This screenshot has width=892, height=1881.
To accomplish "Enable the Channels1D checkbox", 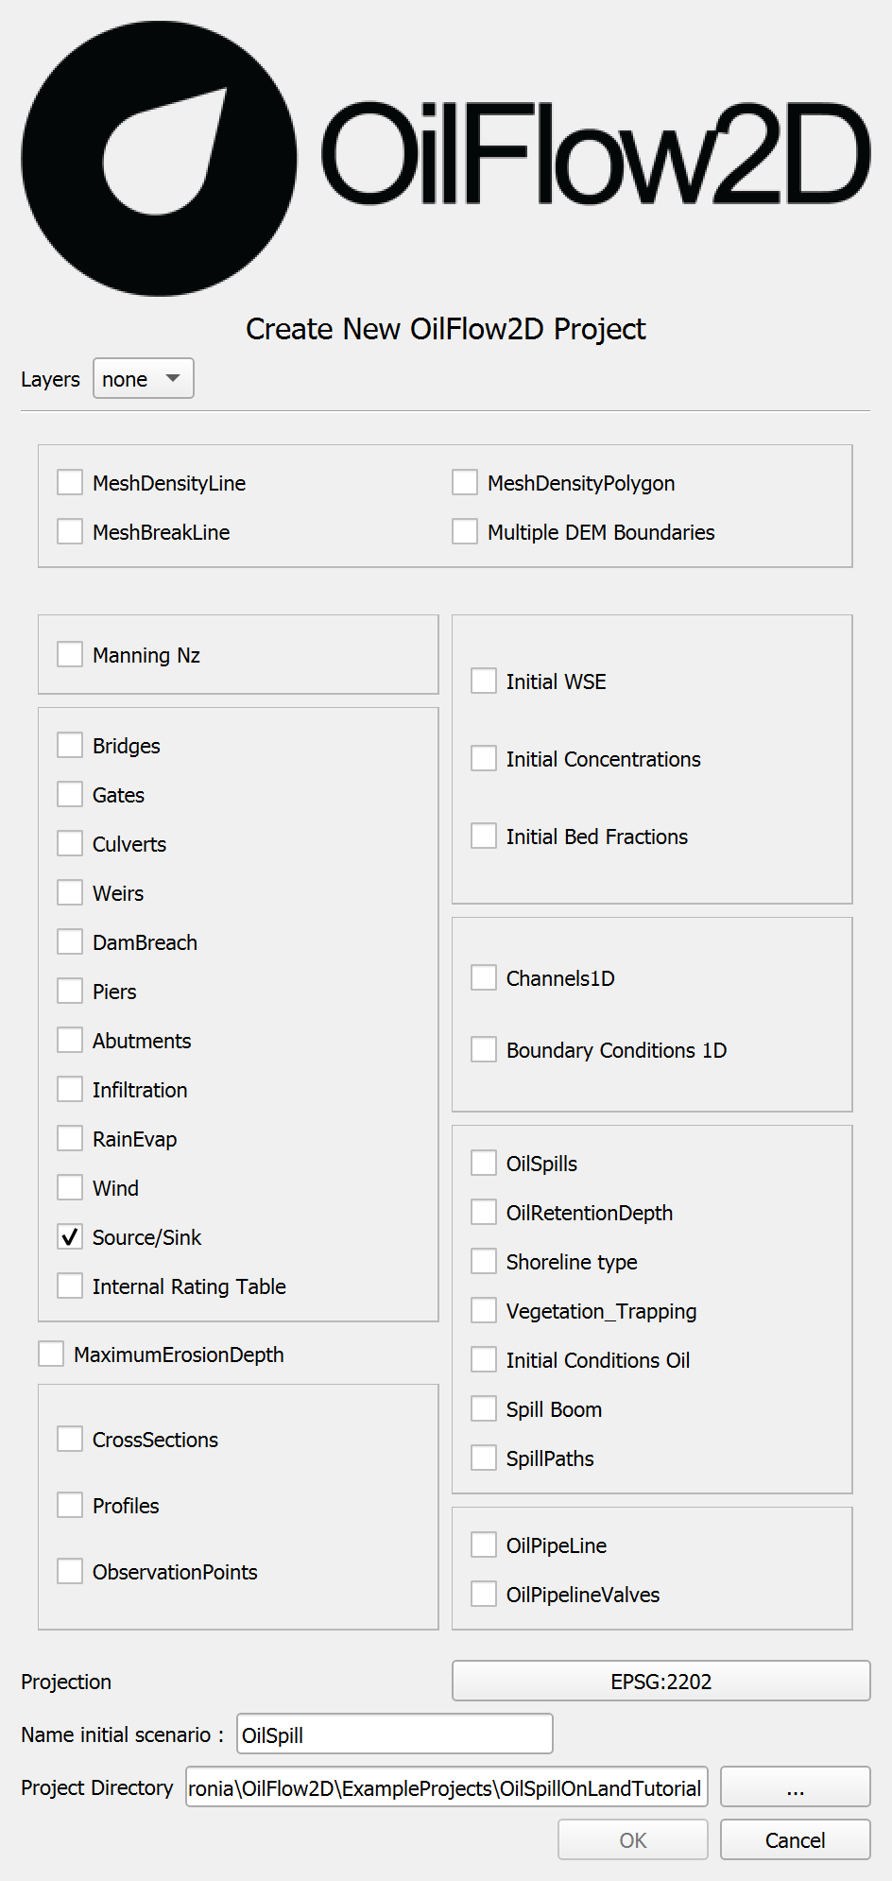I will click(x=484, y=977).
